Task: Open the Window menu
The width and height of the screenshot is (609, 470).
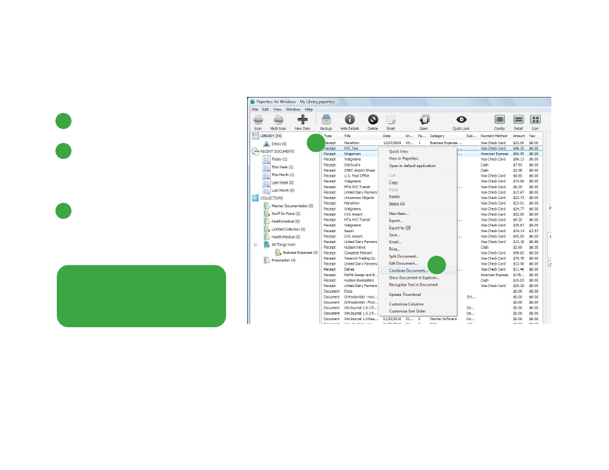Action: click(x=293, y=110)
